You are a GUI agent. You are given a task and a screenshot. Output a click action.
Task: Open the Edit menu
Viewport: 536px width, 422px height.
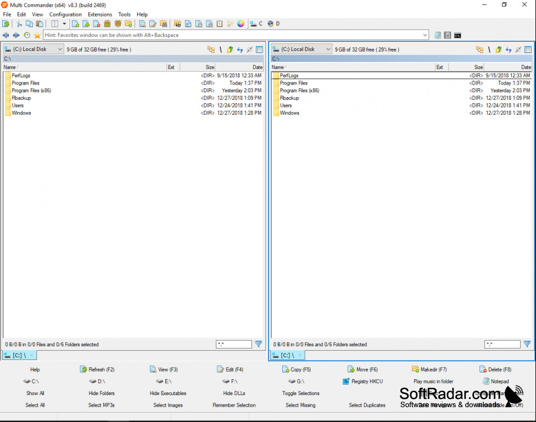click(21, 14)
